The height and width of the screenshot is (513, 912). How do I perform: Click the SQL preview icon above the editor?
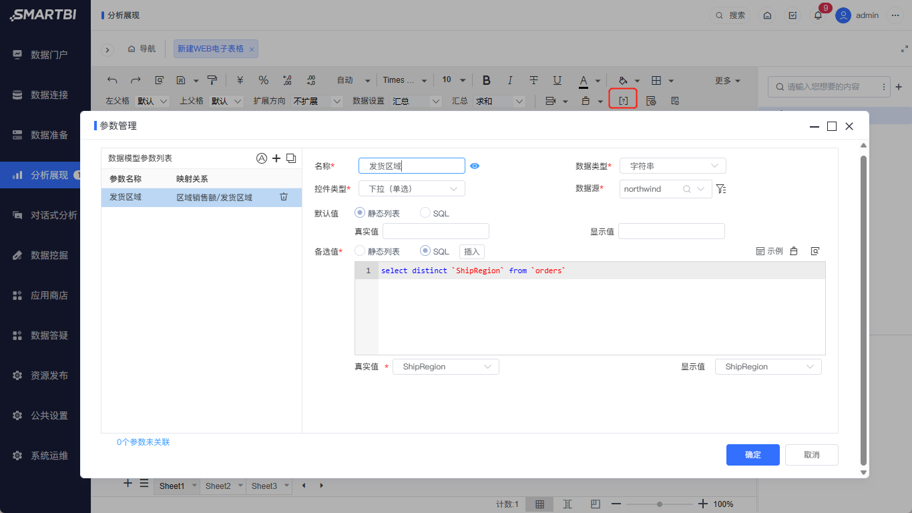coord(815,251)
